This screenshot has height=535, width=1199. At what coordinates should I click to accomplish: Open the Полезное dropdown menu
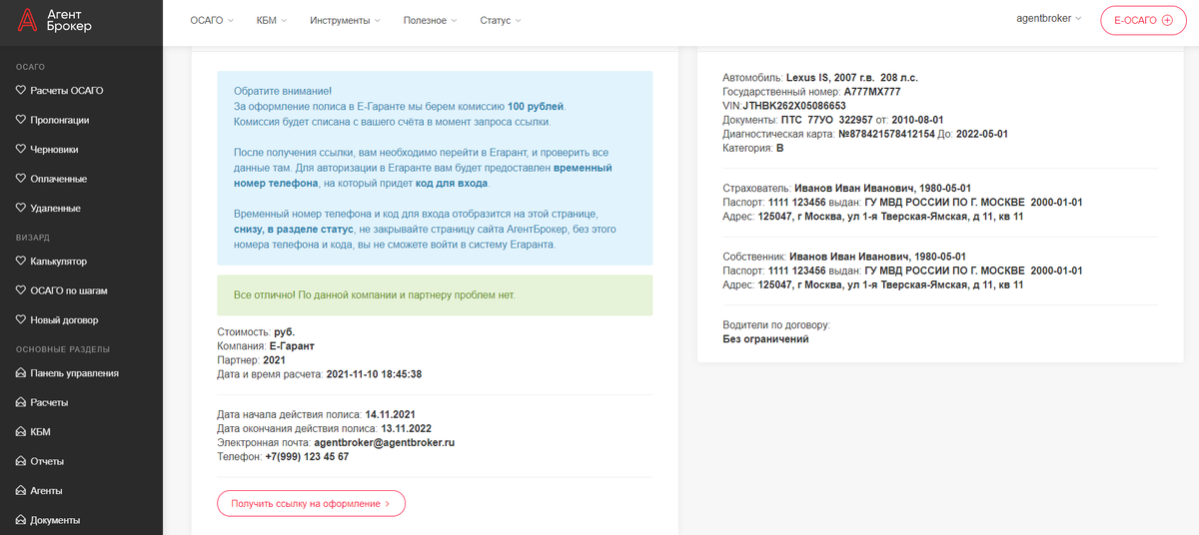tap(431, 21)
